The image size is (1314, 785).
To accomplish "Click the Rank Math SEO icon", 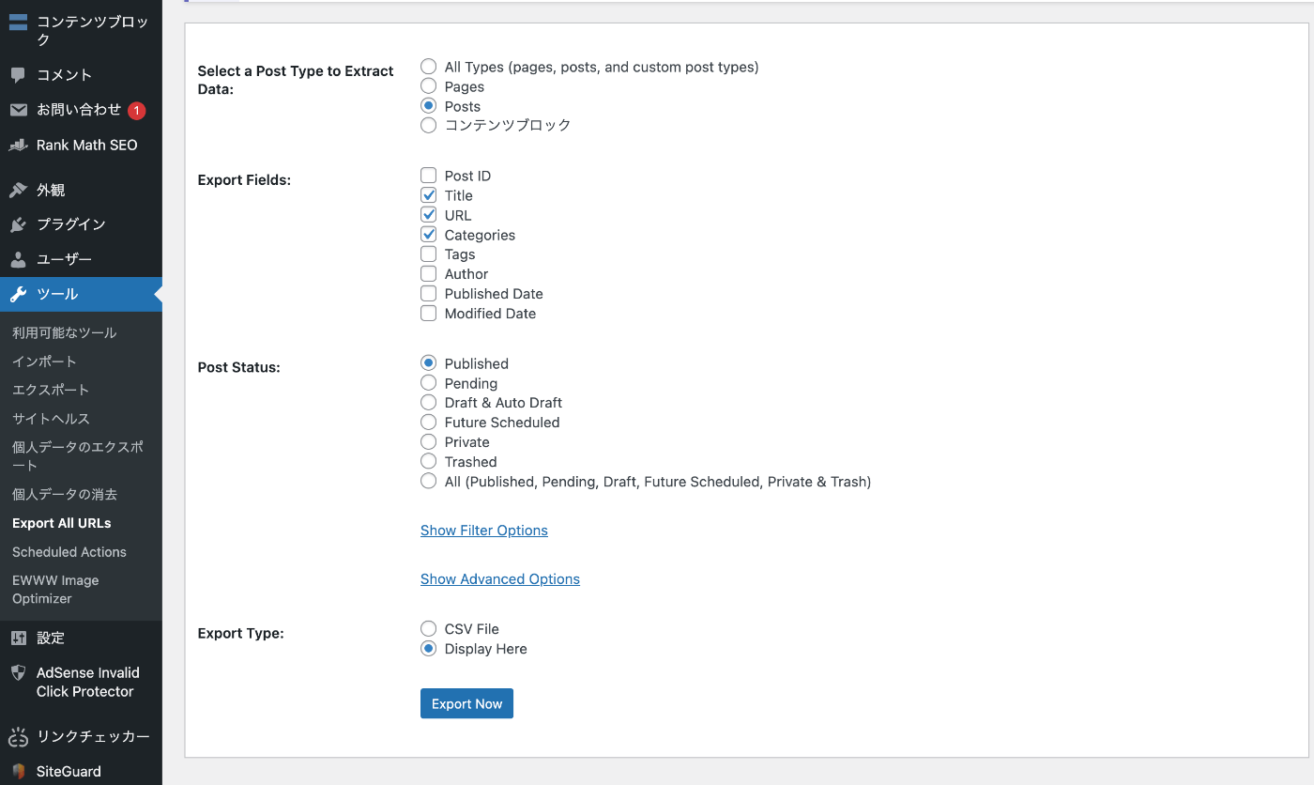I will (x=18, y=146).
